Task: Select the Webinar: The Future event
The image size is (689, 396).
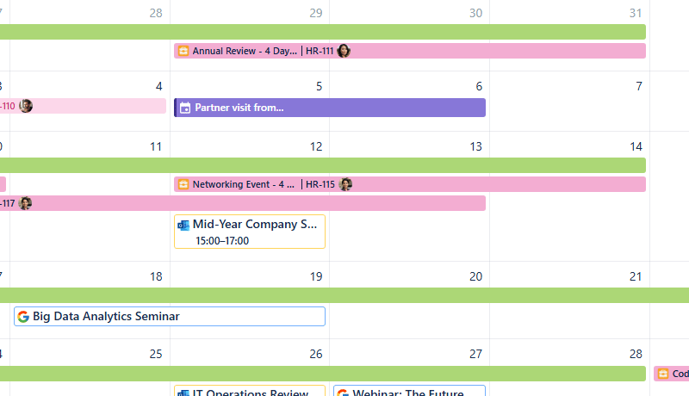Action: [409, 393]
